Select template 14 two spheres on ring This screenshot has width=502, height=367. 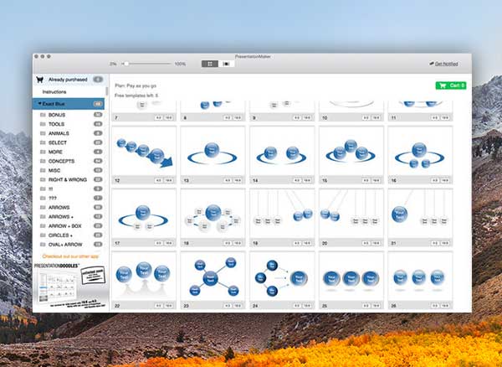(x=282, y=152)
